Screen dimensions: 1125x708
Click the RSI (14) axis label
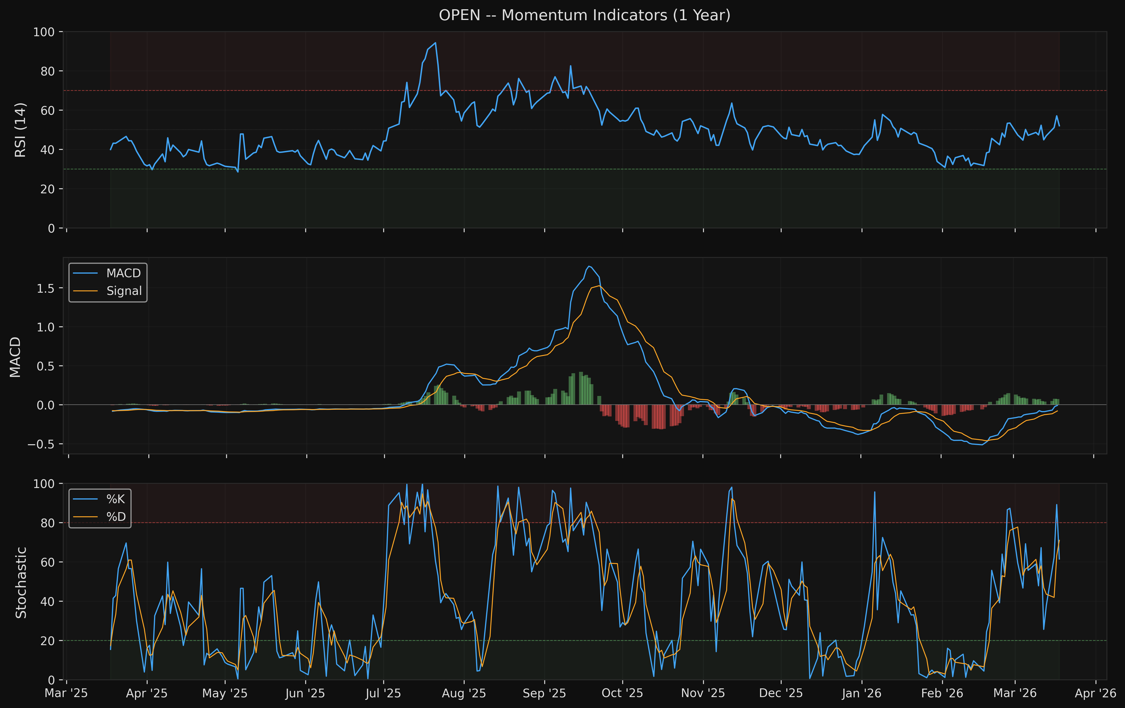point(20,130)
